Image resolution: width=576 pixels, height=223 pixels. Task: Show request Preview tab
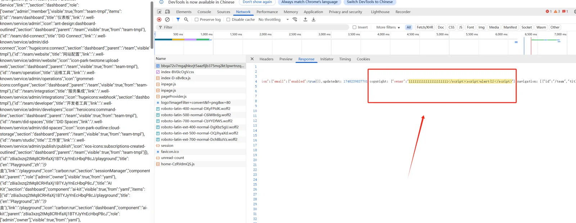[286, 59]
